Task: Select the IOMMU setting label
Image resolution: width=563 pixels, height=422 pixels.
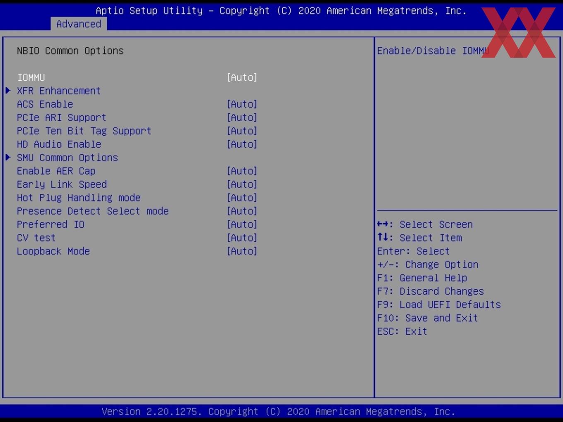Action: [x=31, y=77]
